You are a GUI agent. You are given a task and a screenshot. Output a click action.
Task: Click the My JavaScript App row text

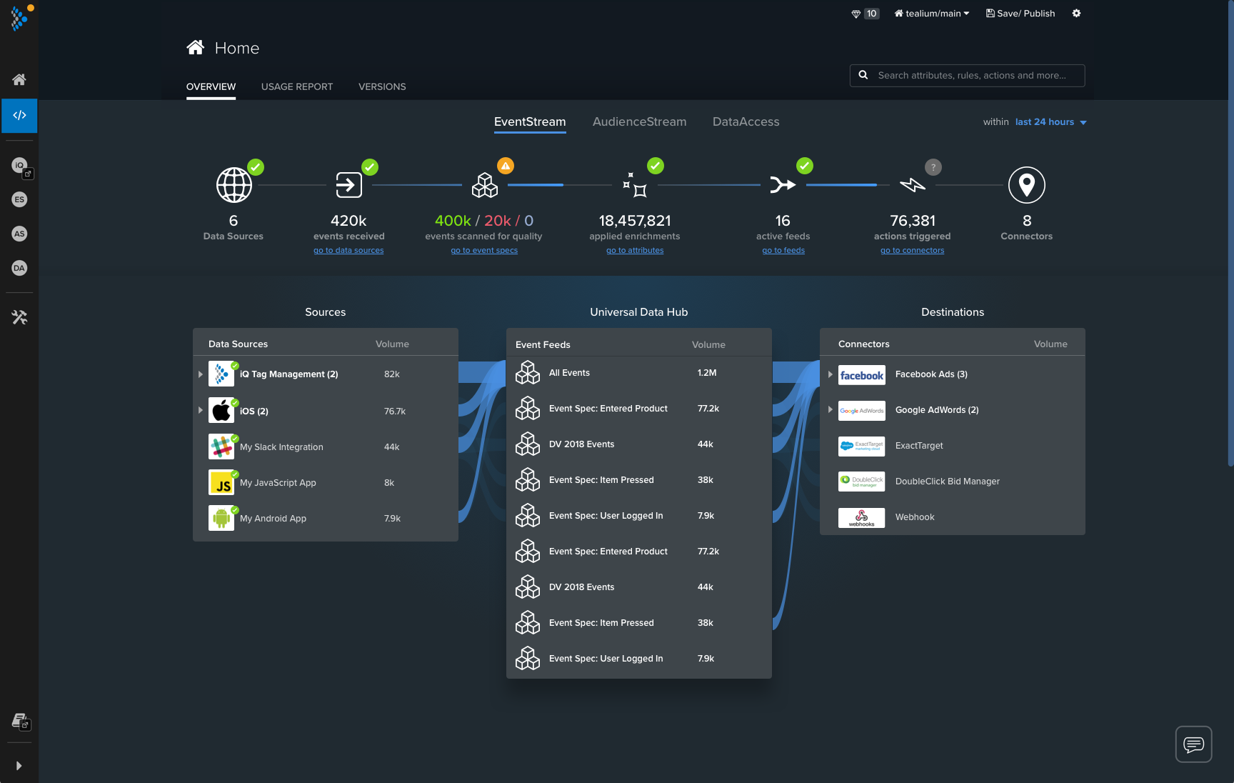[278, 483]
